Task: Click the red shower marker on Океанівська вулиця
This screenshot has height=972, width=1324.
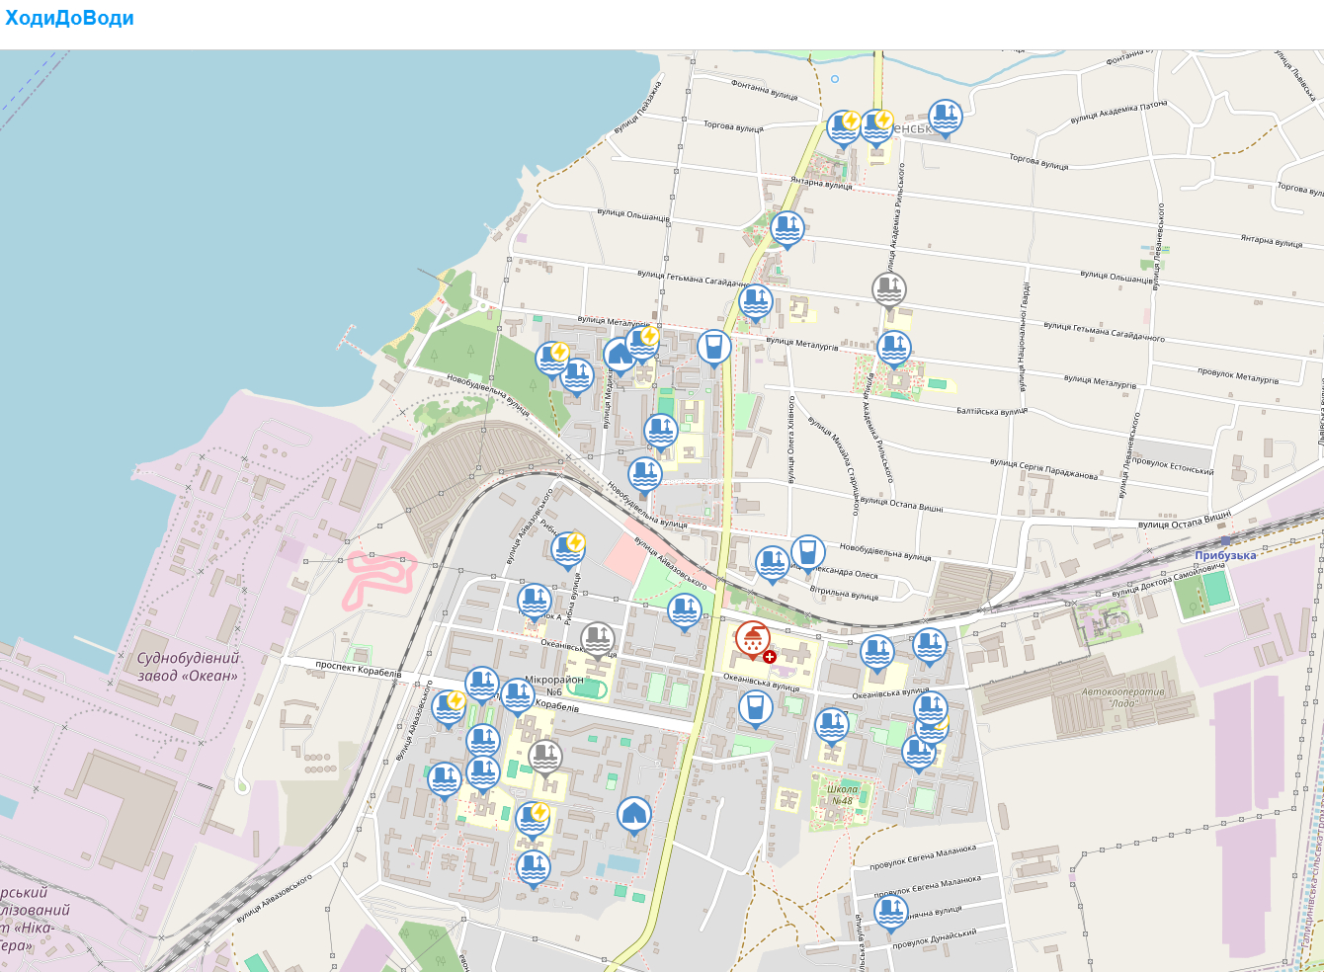Action: tap(753, 641)
